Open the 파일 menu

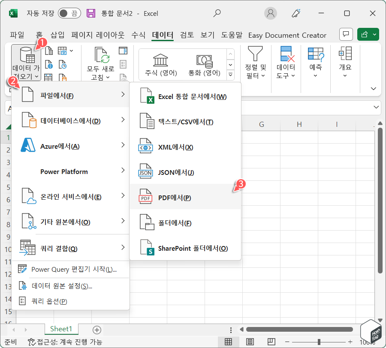pos(16,35)
